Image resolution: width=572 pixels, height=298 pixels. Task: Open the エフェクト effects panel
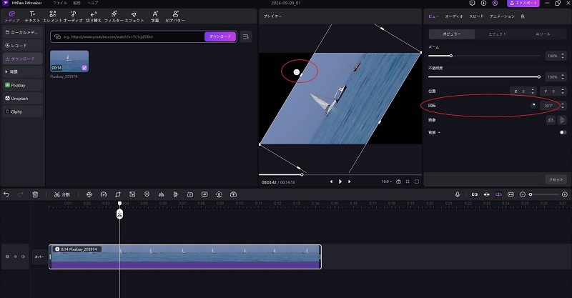pos(134,16)
